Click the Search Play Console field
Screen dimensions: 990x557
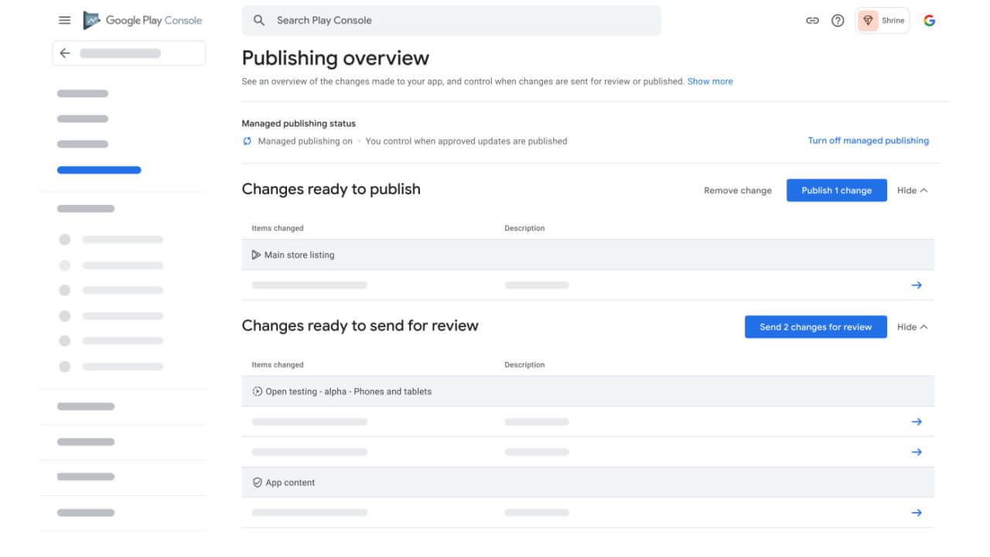[x=464, y=21]
